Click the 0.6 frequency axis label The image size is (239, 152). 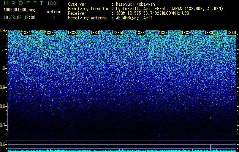[3, 144]
